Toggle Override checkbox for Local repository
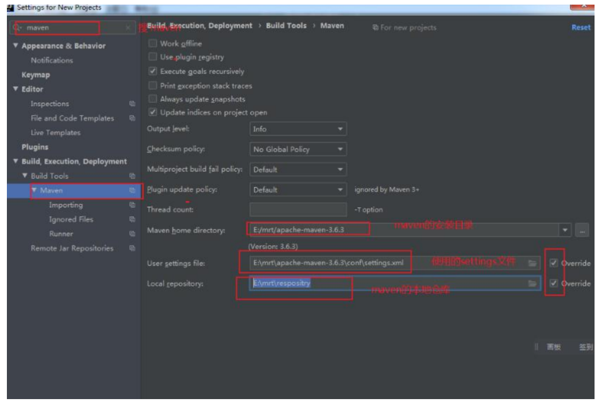Screen dimensions: 602x406 (x=553, y=283)
